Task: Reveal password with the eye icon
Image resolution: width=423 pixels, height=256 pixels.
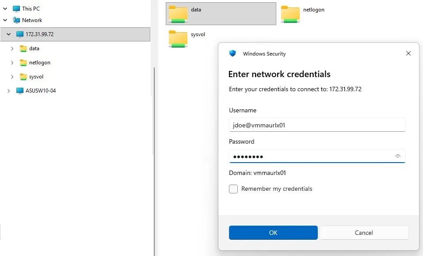Action: pos(398,156)
